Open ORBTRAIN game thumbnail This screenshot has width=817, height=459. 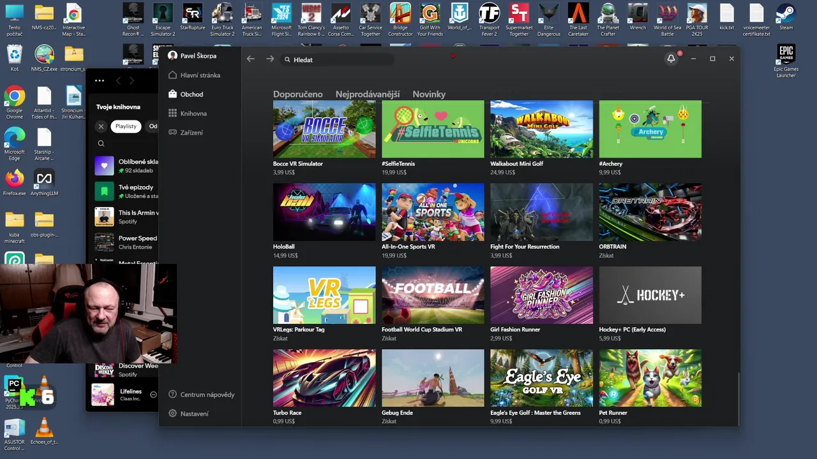coord(650,212)
